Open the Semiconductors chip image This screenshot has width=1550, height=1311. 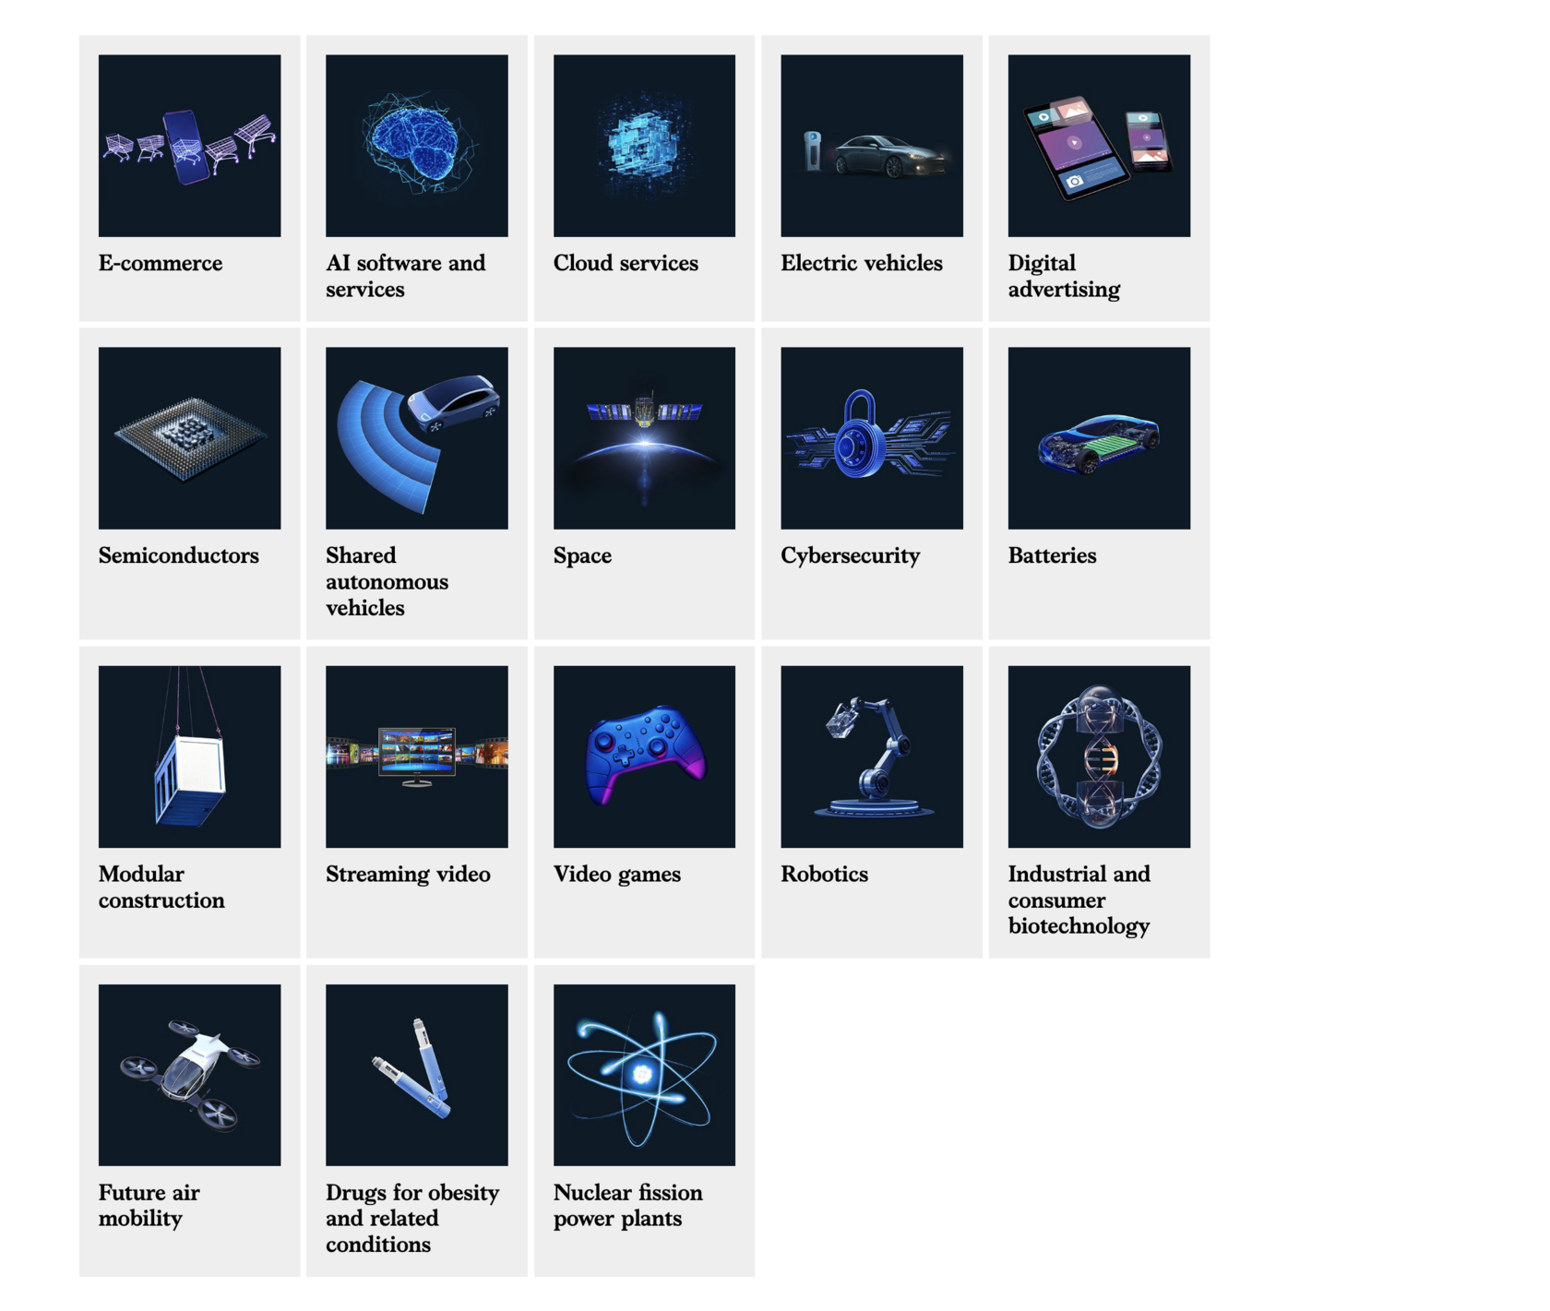click(189, 438)
